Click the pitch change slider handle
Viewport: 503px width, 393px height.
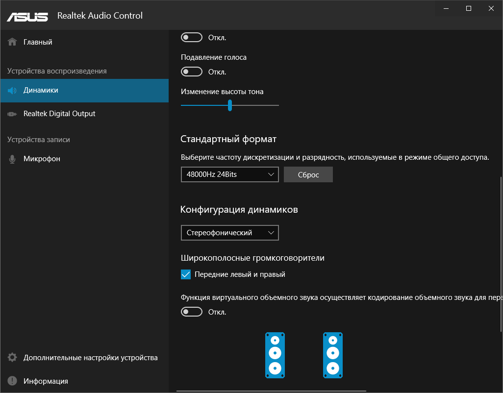click(230, 105)
